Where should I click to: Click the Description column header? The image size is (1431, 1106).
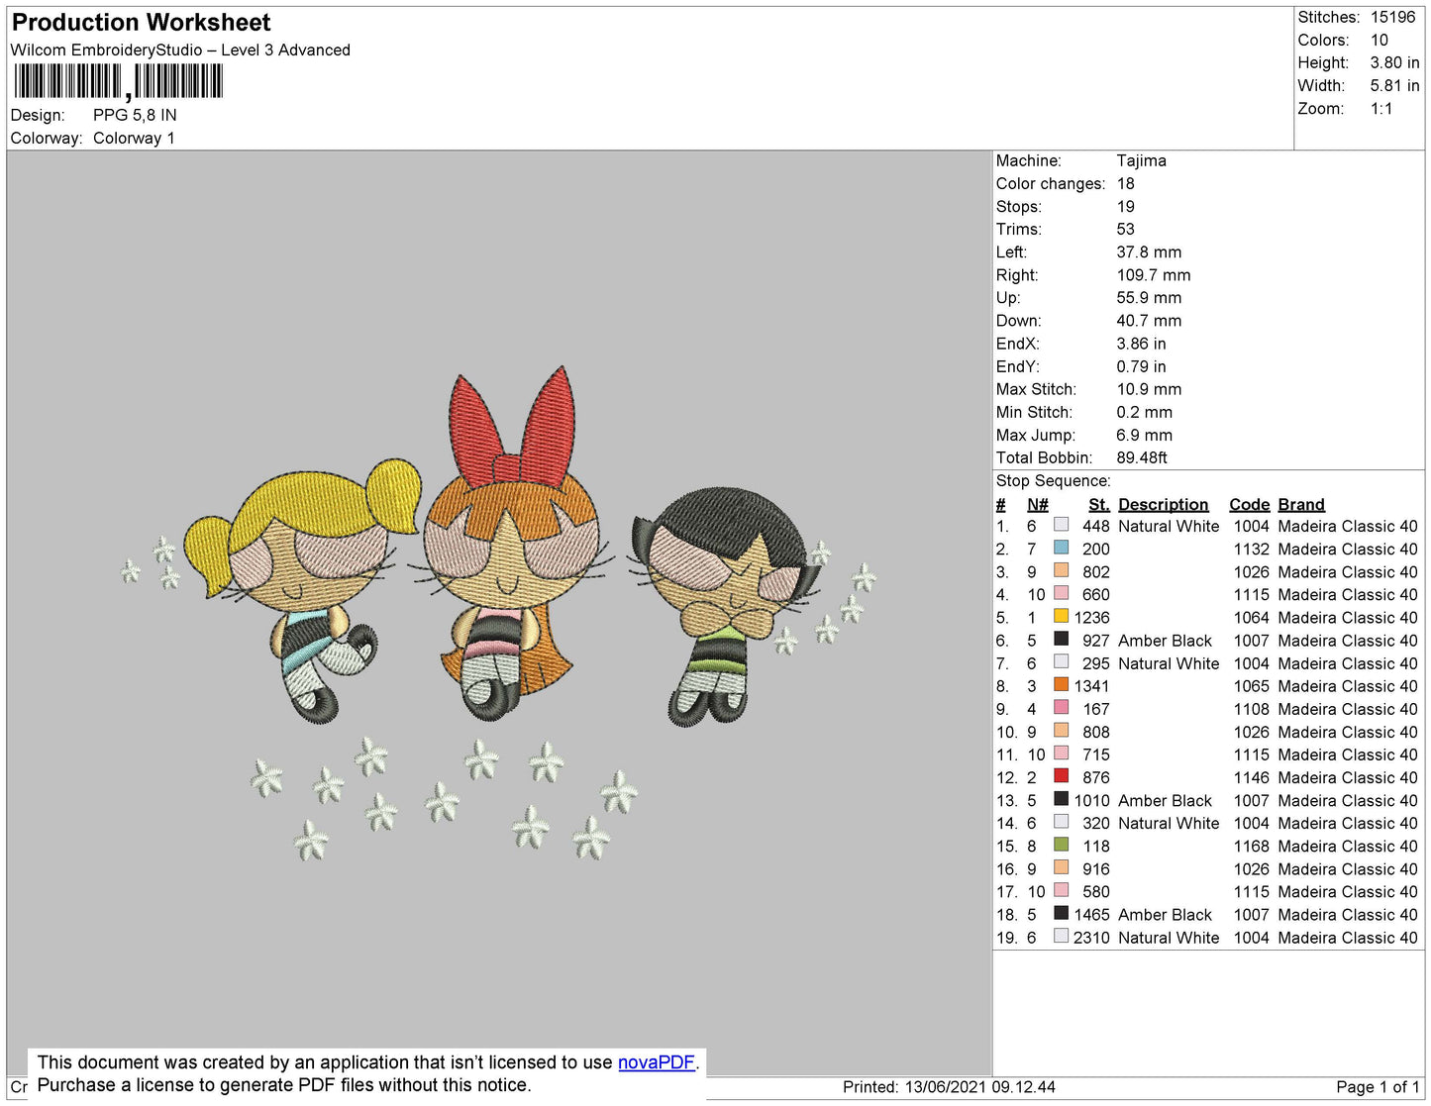click(1163, 504)
